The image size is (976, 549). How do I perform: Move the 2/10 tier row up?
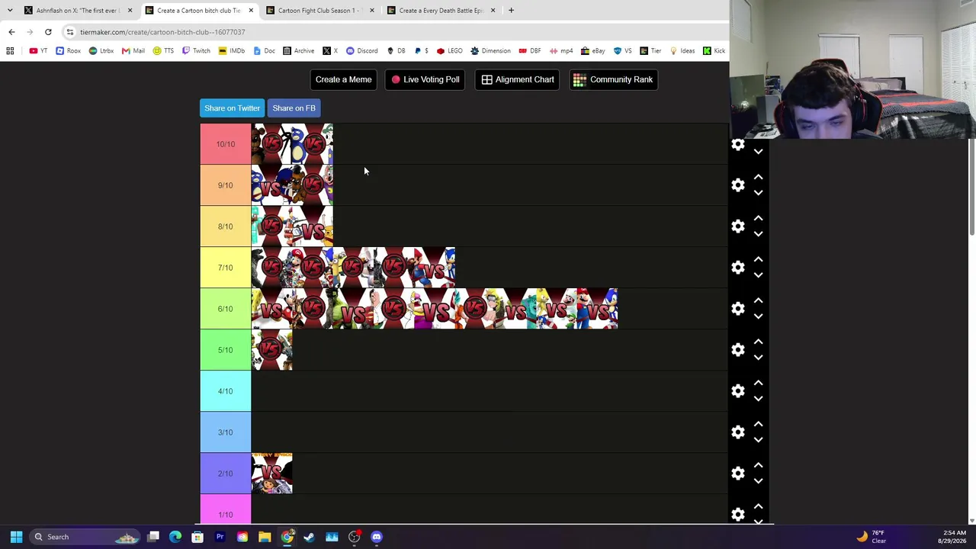(x=758, y=465)
